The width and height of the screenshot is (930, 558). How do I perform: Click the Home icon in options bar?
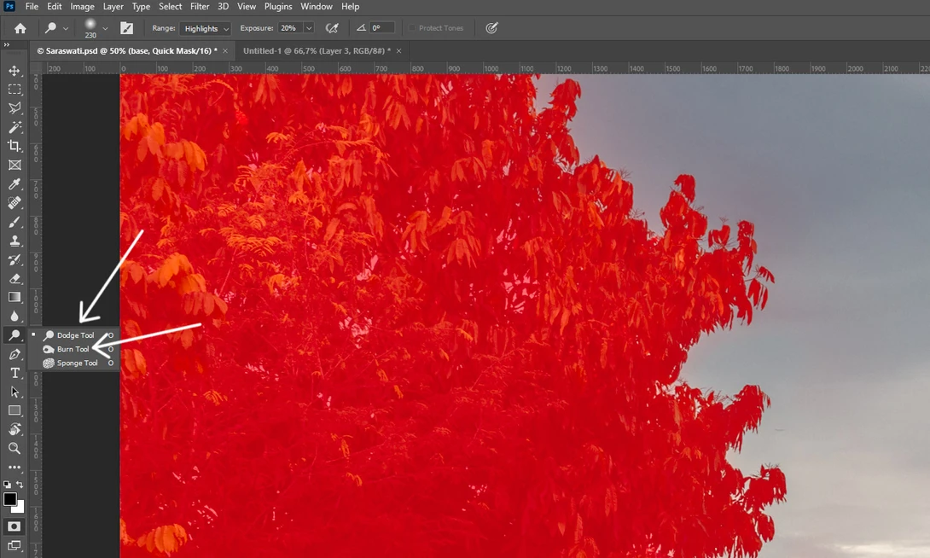[20, 28]
